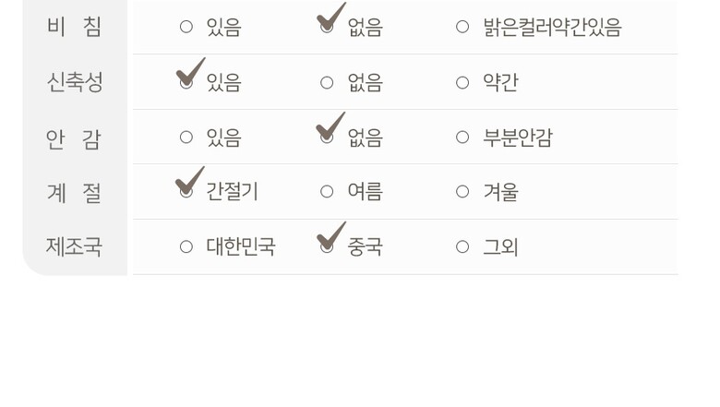Select 중국 radio for 제조국
The height and width of the screenshot is (407, 720).
pos(327,246)
